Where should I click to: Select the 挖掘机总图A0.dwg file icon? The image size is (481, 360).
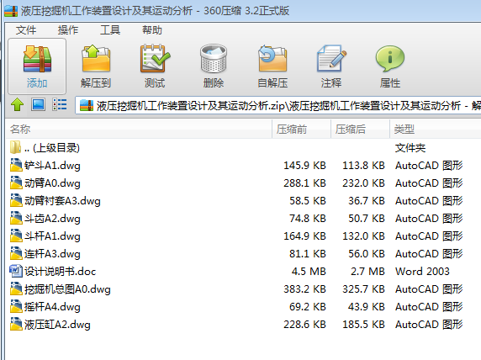16,289
